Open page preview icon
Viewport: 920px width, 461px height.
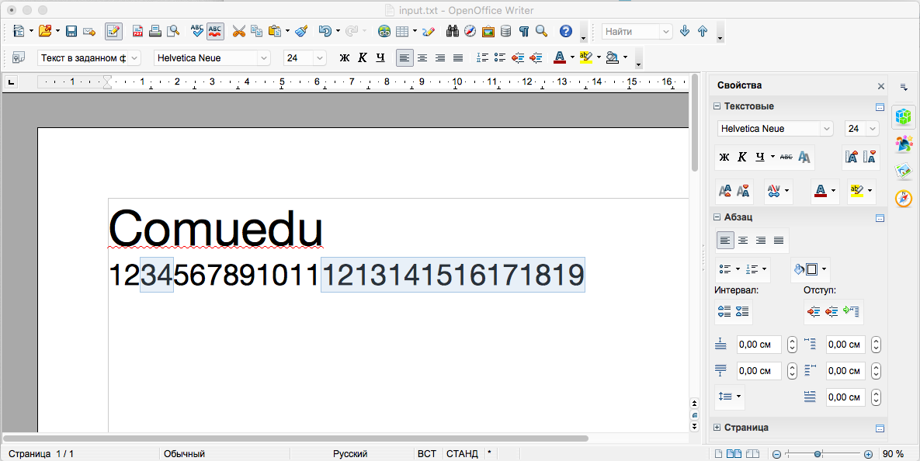(x=172, y=31)
